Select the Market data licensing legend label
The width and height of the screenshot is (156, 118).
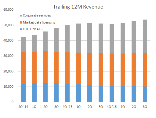[x=39, y=22]
